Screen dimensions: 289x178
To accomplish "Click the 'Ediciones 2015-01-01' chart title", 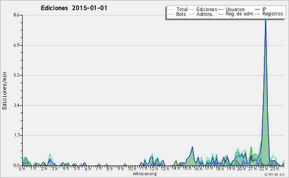I will pos(74,8).
